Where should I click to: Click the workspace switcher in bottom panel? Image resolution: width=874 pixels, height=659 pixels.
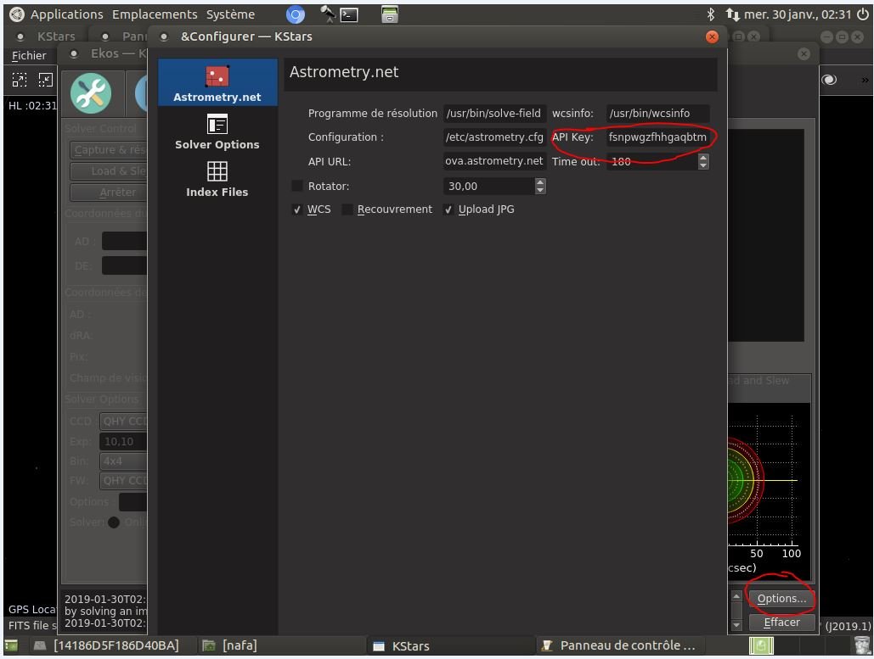coord(761,645)
